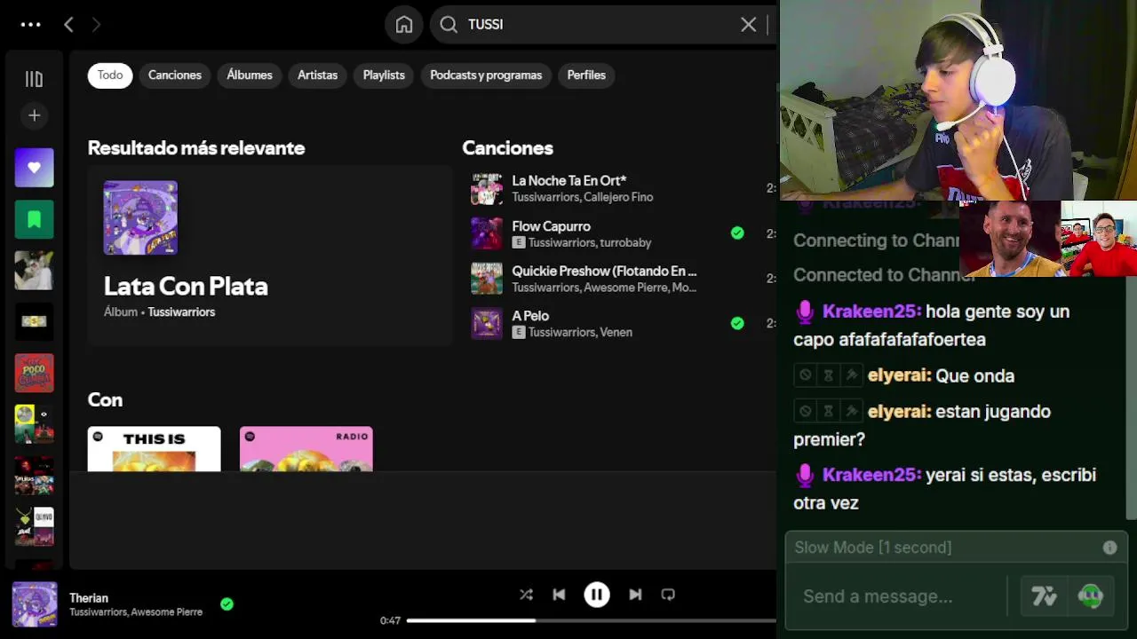Click the search magnifier icon
The width and height of the screenshot is (1137, 639).
[x=449, y=25]
